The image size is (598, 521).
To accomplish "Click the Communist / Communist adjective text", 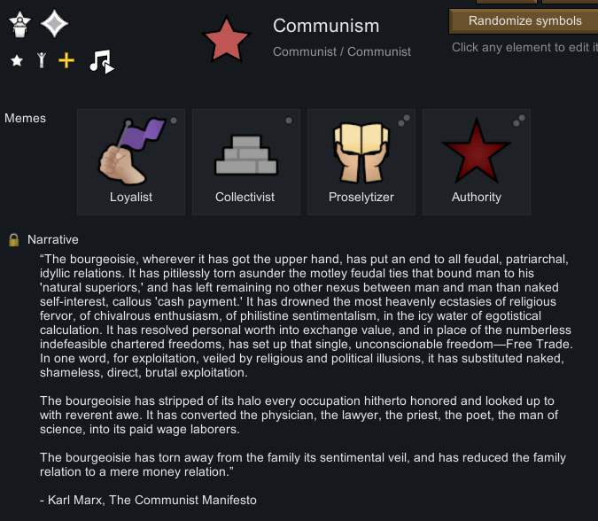I will (342, 51).
